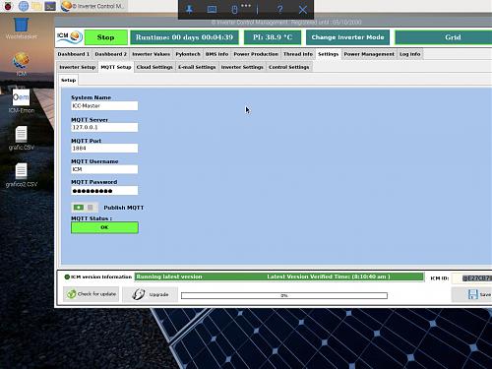The height and width of the screenshot is (369, 492).
Task: Open the Wastebasket desktop icon
Action: coord(21,29)
